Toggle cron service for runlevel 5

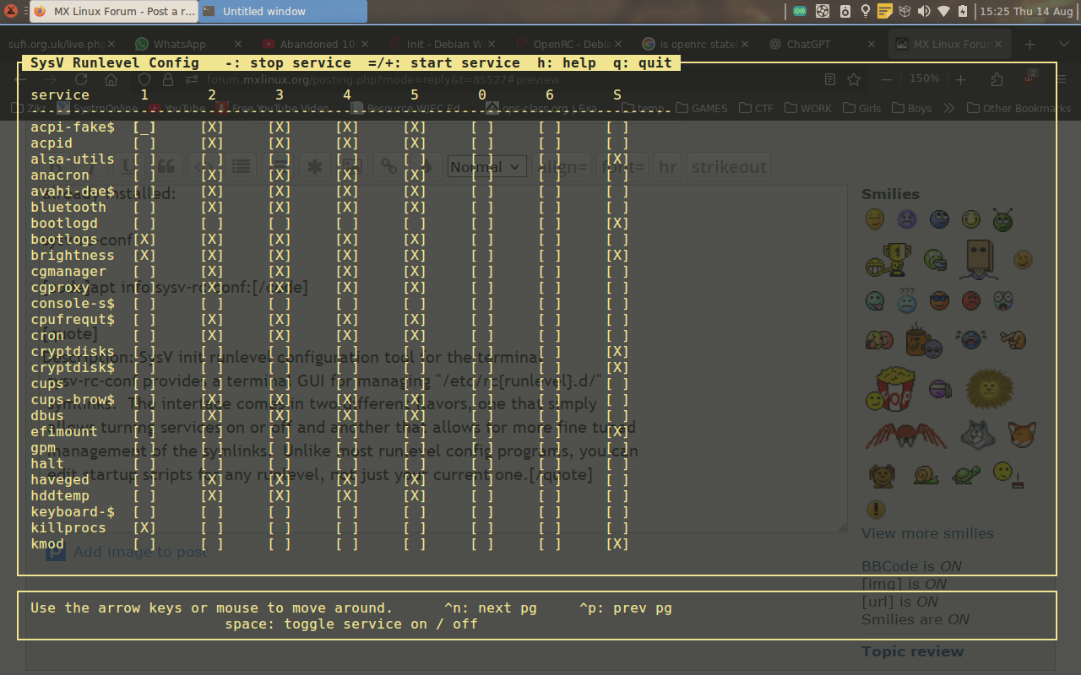pos(415,335)
